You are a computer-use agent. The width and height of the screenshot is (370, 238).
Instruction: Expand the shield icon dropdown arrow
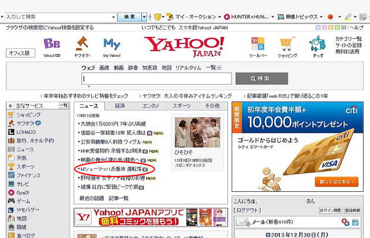click(x=163, y=17)
